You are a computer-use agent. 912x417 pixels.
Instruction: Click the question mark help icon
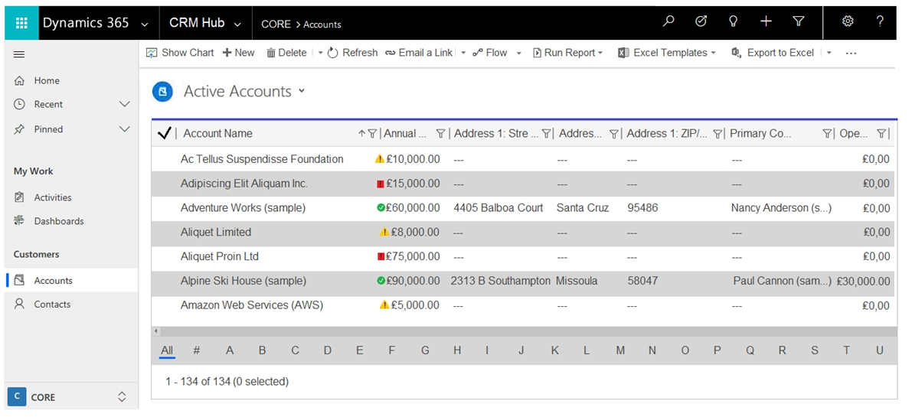pyautogui.click(x=880, y=21)
